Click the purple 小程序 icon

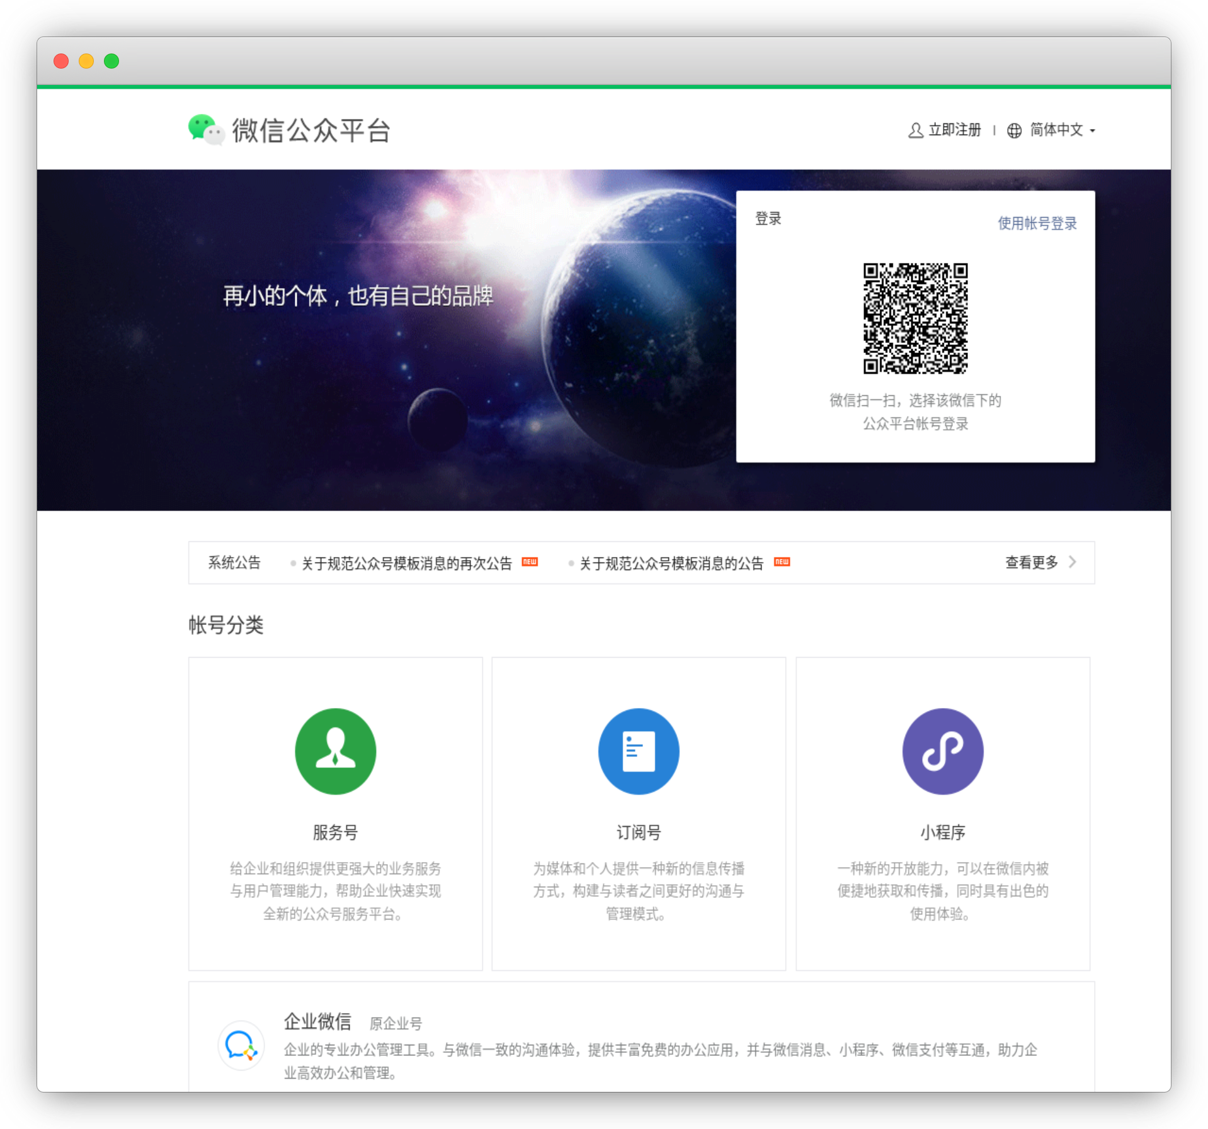tap(943, 751)
